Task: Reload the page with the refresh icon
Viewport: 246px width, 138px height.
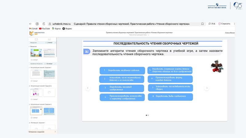Action: point(44,24)
